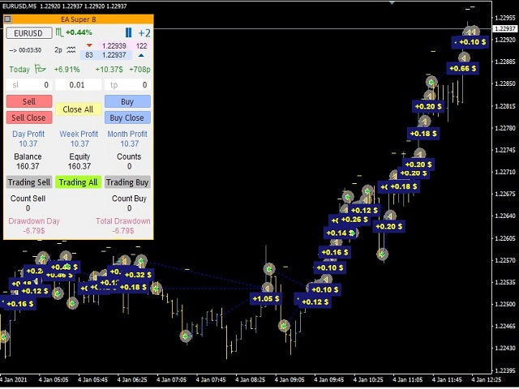
Task: Click the +2 indicator in panel header
Action: coord(144,33)
